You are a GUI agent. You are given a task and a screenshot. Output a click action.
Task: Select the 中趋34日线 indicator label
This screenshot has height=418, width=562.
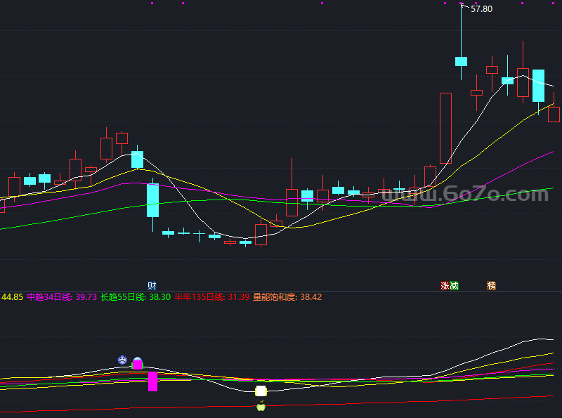[x=51, y=297]
